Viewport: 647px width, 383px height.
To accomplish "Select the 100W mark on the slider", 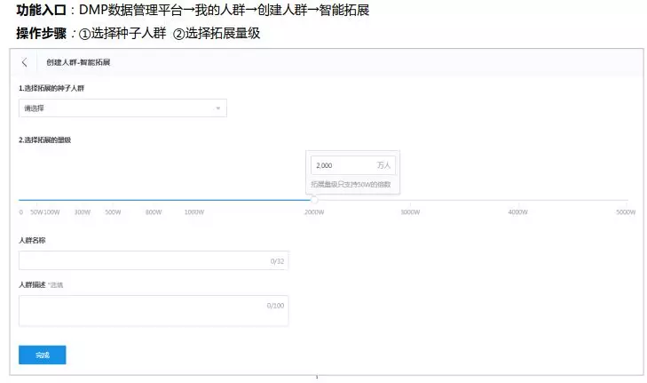I will point(51,212).
